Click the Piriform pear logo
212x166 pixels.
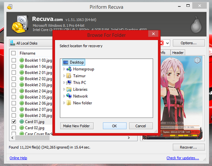(196, 24)
